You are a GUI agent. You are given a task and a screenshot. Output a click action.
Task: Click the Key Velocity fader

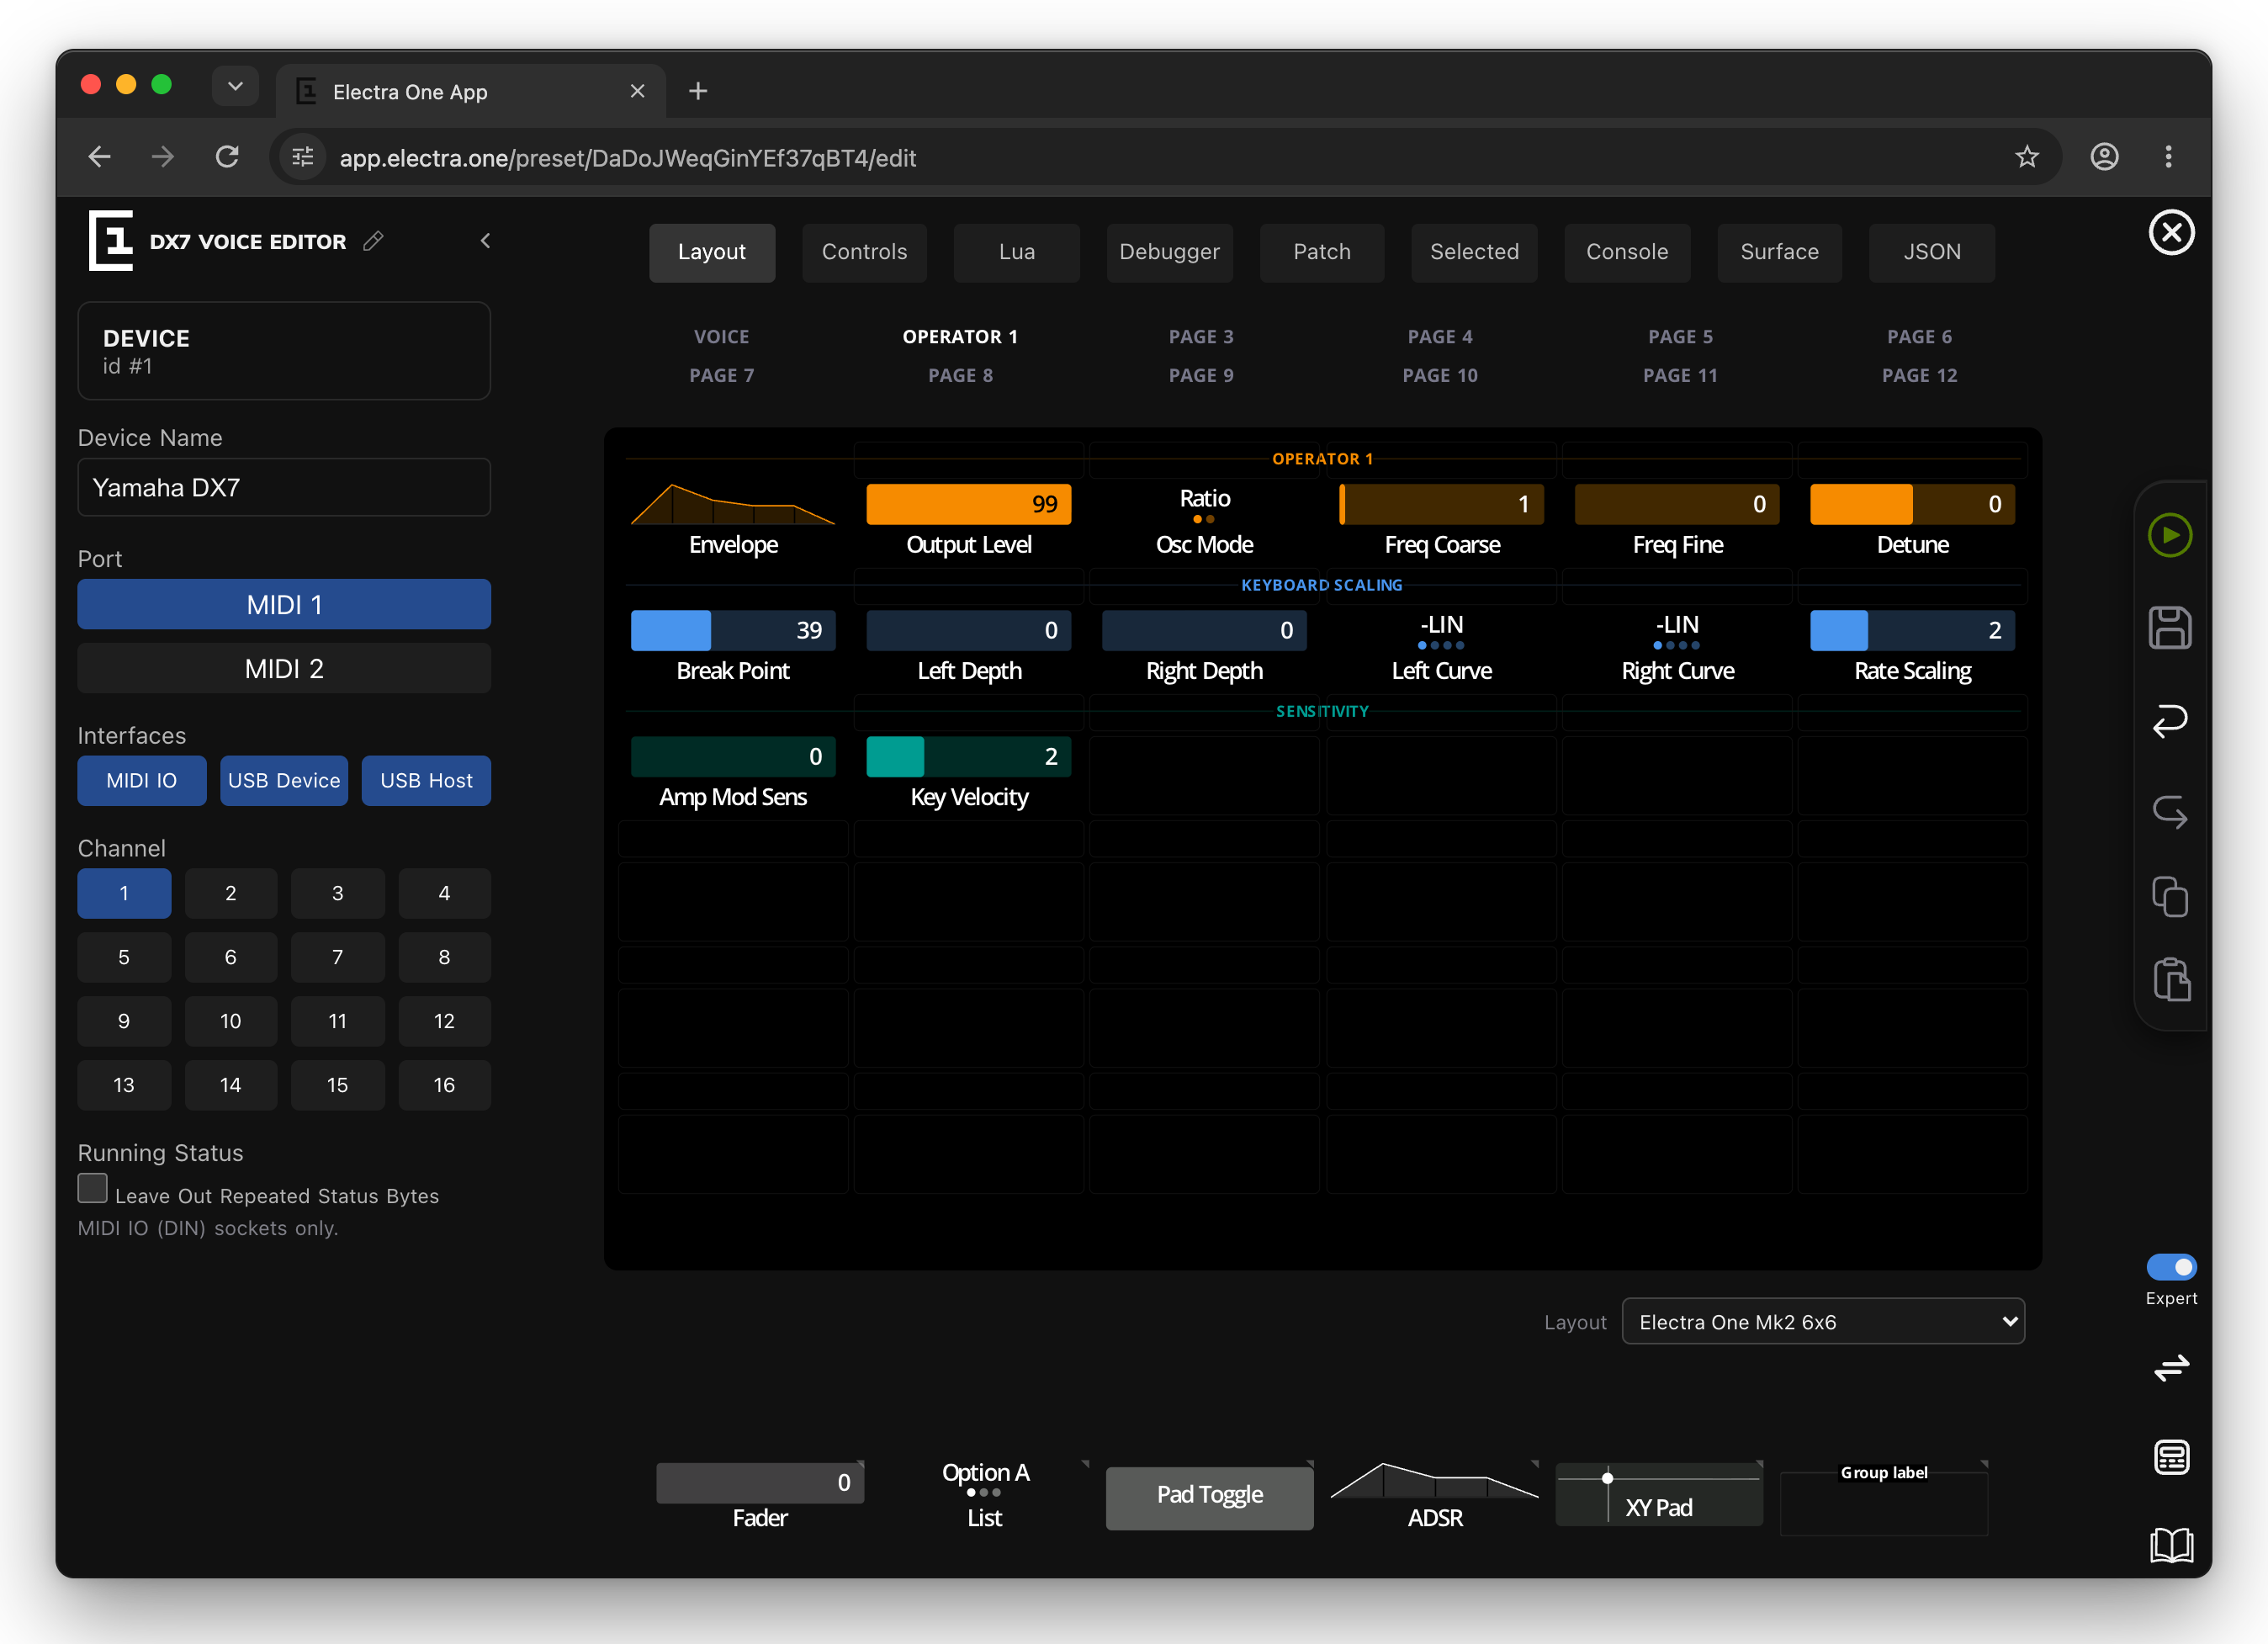(x=968, y=757)
